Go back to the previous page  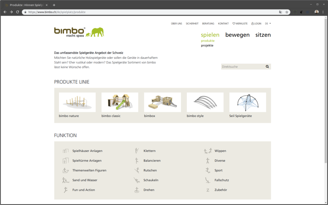[5, 12]
